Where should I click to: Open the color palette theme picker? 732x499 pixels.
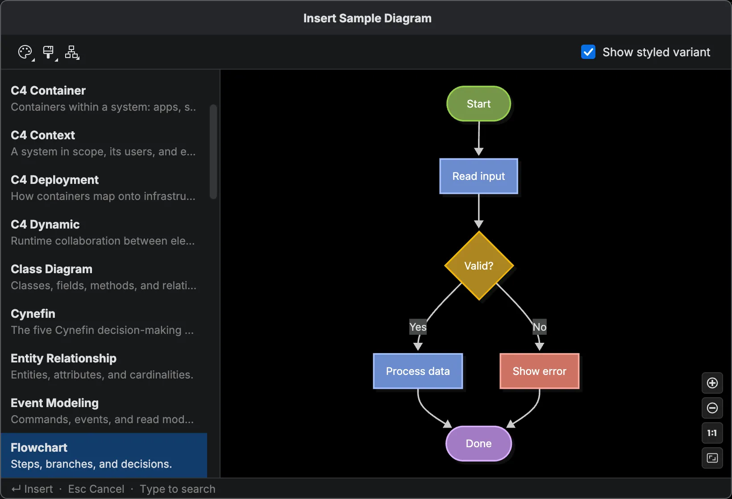[x=25, y=52]
